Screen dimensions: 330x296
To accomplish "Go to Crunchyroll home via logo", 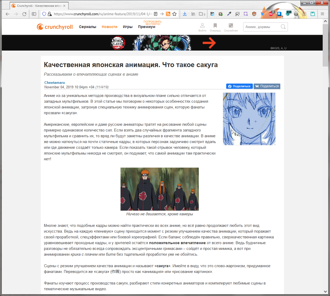I will (x=55, y=27).
